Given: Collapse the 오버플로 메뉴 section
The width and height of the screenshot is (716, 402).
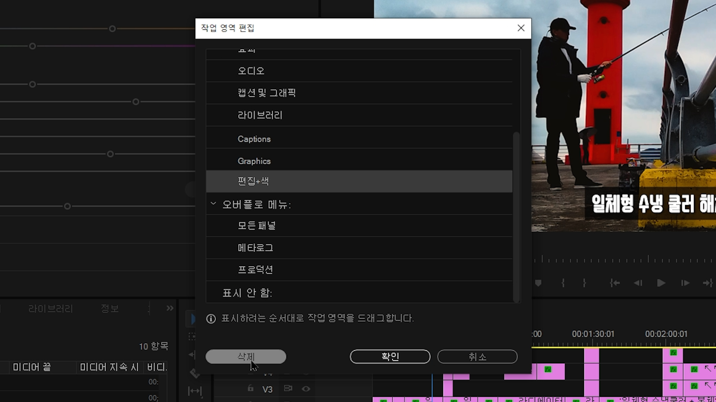Looking at the screenshot, I should (213, 204).
